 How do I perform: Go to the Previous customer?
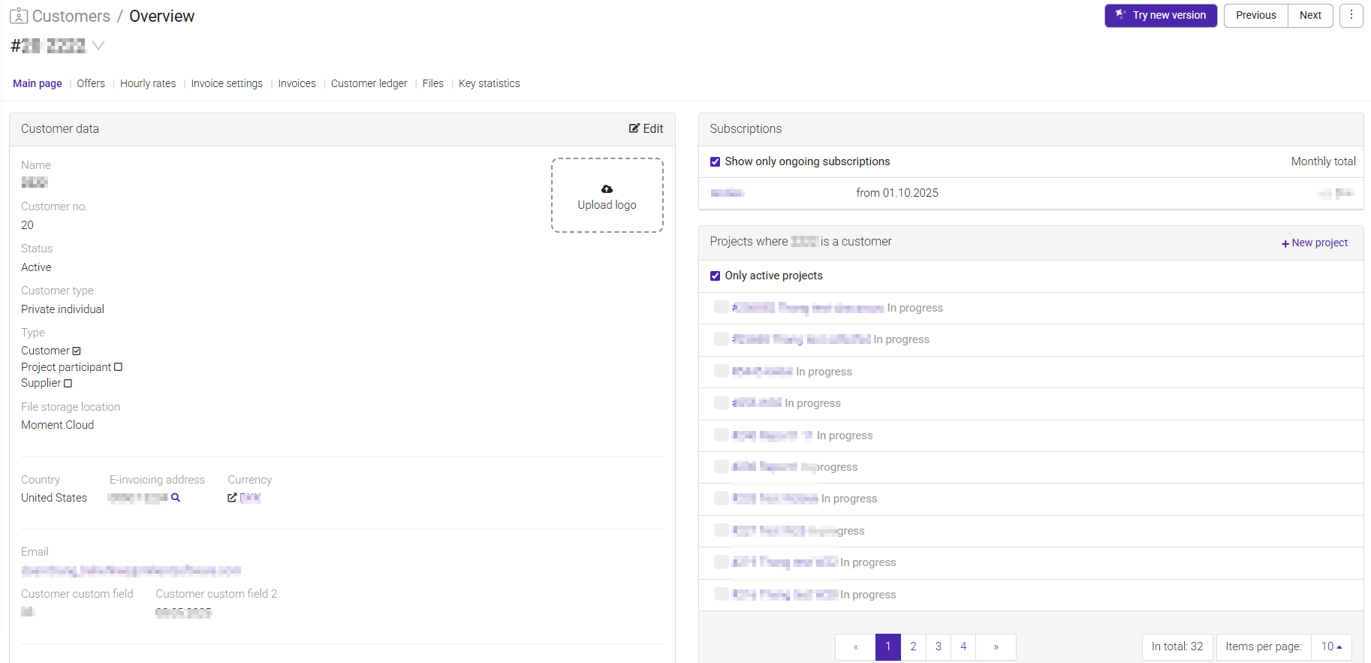coord(1255,15)
